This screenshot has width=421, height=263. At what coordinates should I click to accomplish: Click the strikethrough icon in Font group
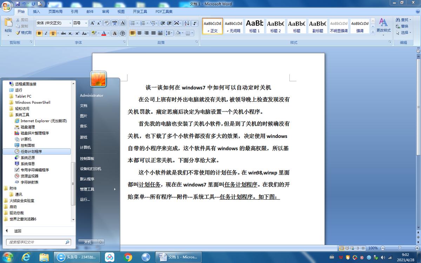pos(64,33)
